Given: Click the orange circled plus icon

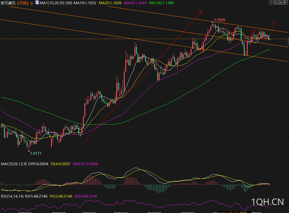Looking at the screenshot, I should (x=32, y=3).
